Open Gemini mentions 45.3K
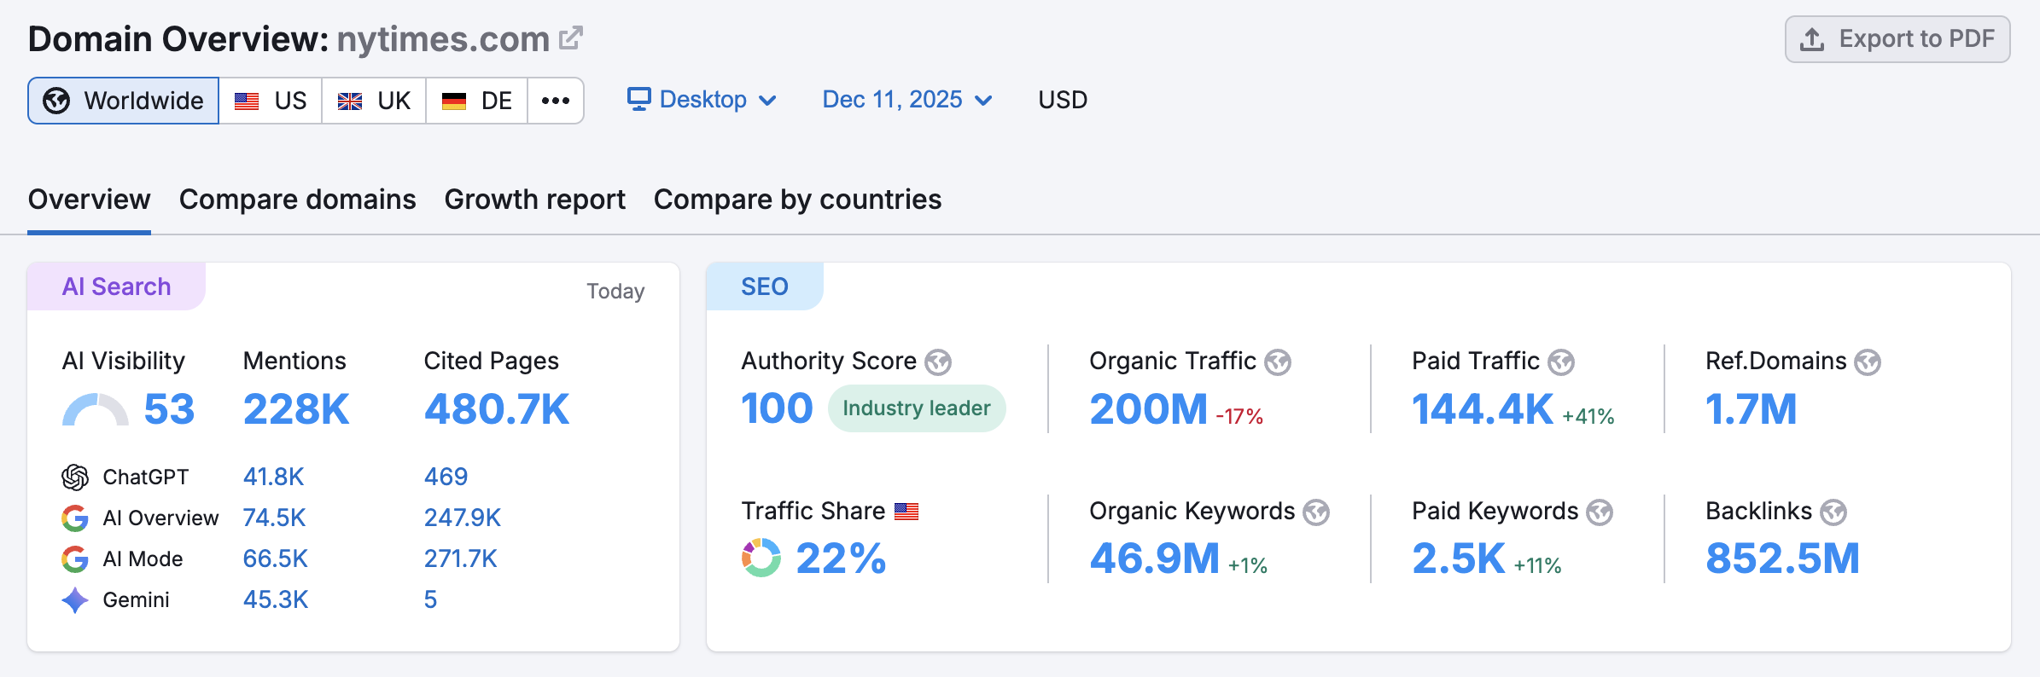The height and width of the screenshot is (677, 2040). point(276,599)
